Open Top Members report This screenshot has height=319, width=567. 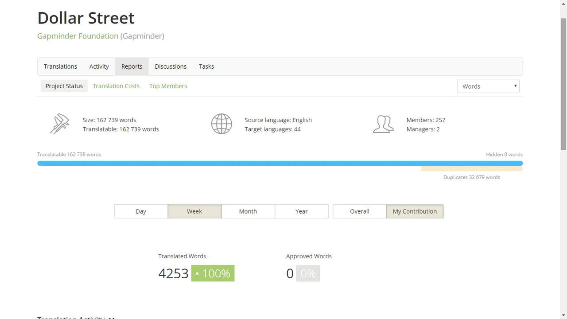(x=168, y=86)
